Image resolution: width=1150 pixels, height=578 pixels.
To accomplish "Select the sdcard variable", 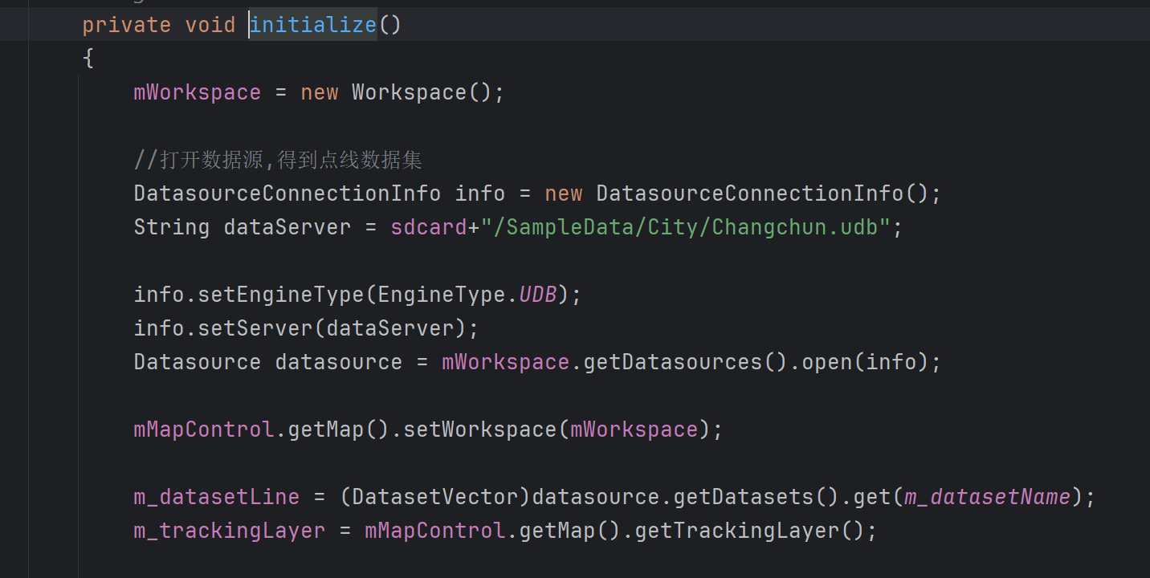I will point(428,227).
